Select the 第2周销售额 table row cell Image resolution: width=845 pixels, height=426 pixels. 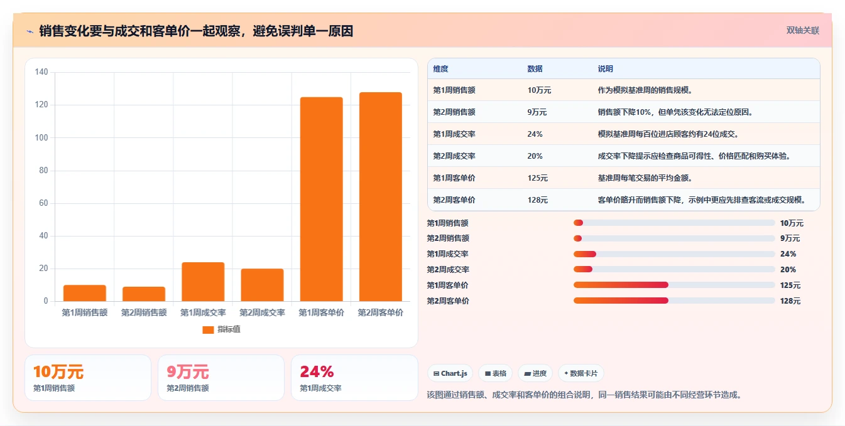454,112
